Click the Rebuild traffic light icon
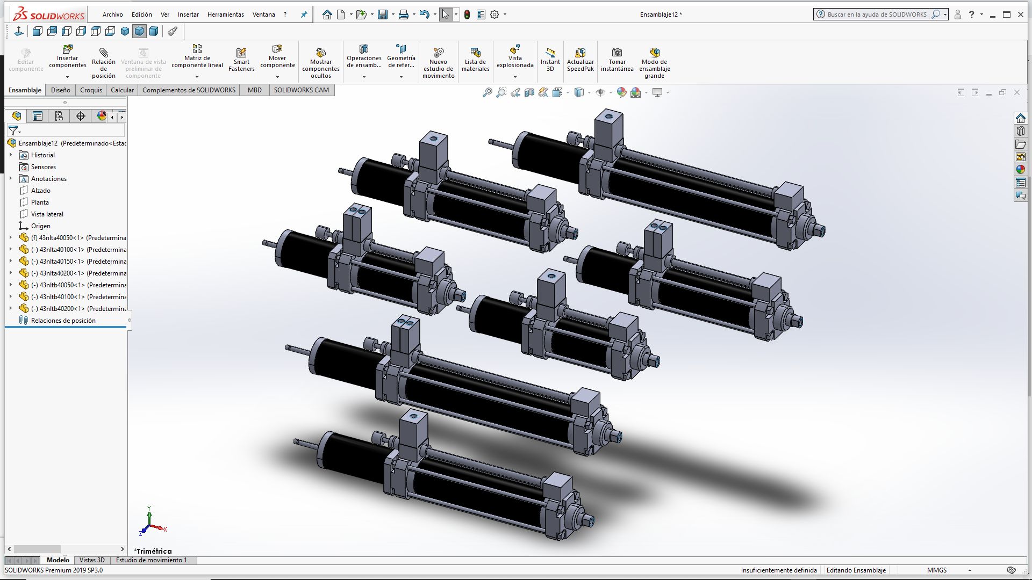1032x580 pixels. point(467,15)
